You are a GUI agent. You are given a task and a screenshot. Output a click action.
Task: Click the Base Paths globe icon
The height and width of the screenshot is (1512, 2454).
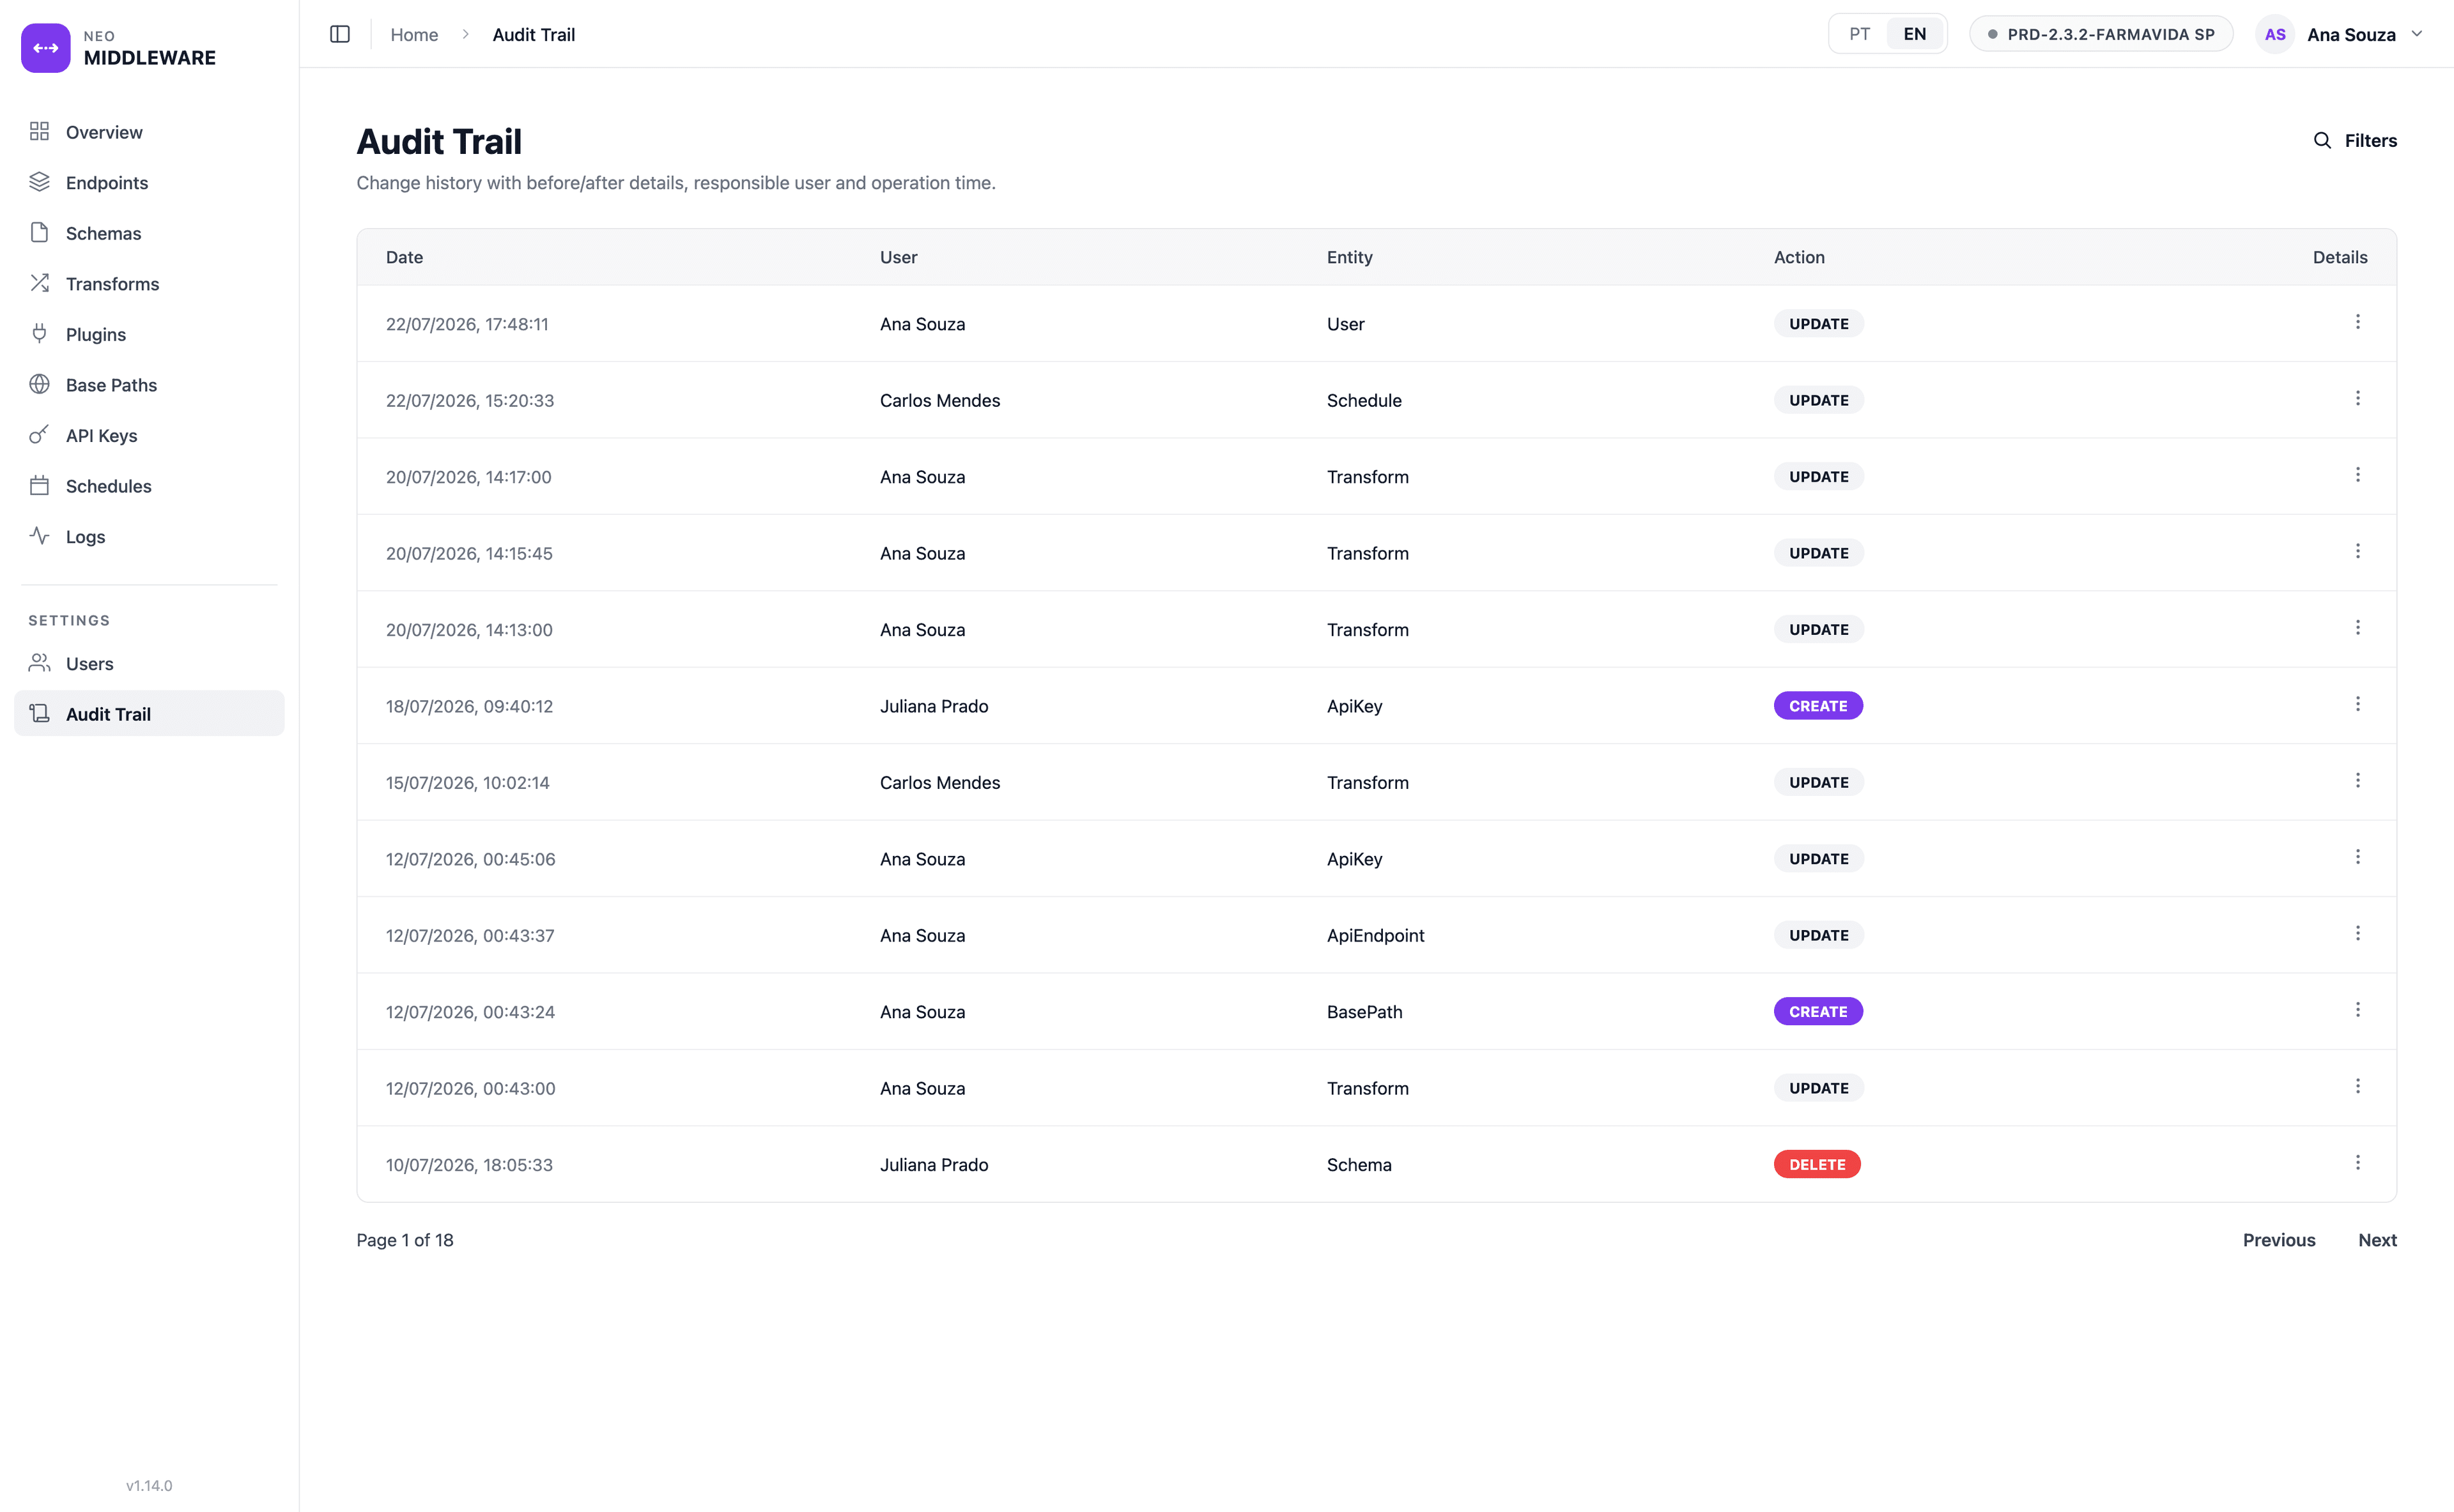tap(39, 384)
